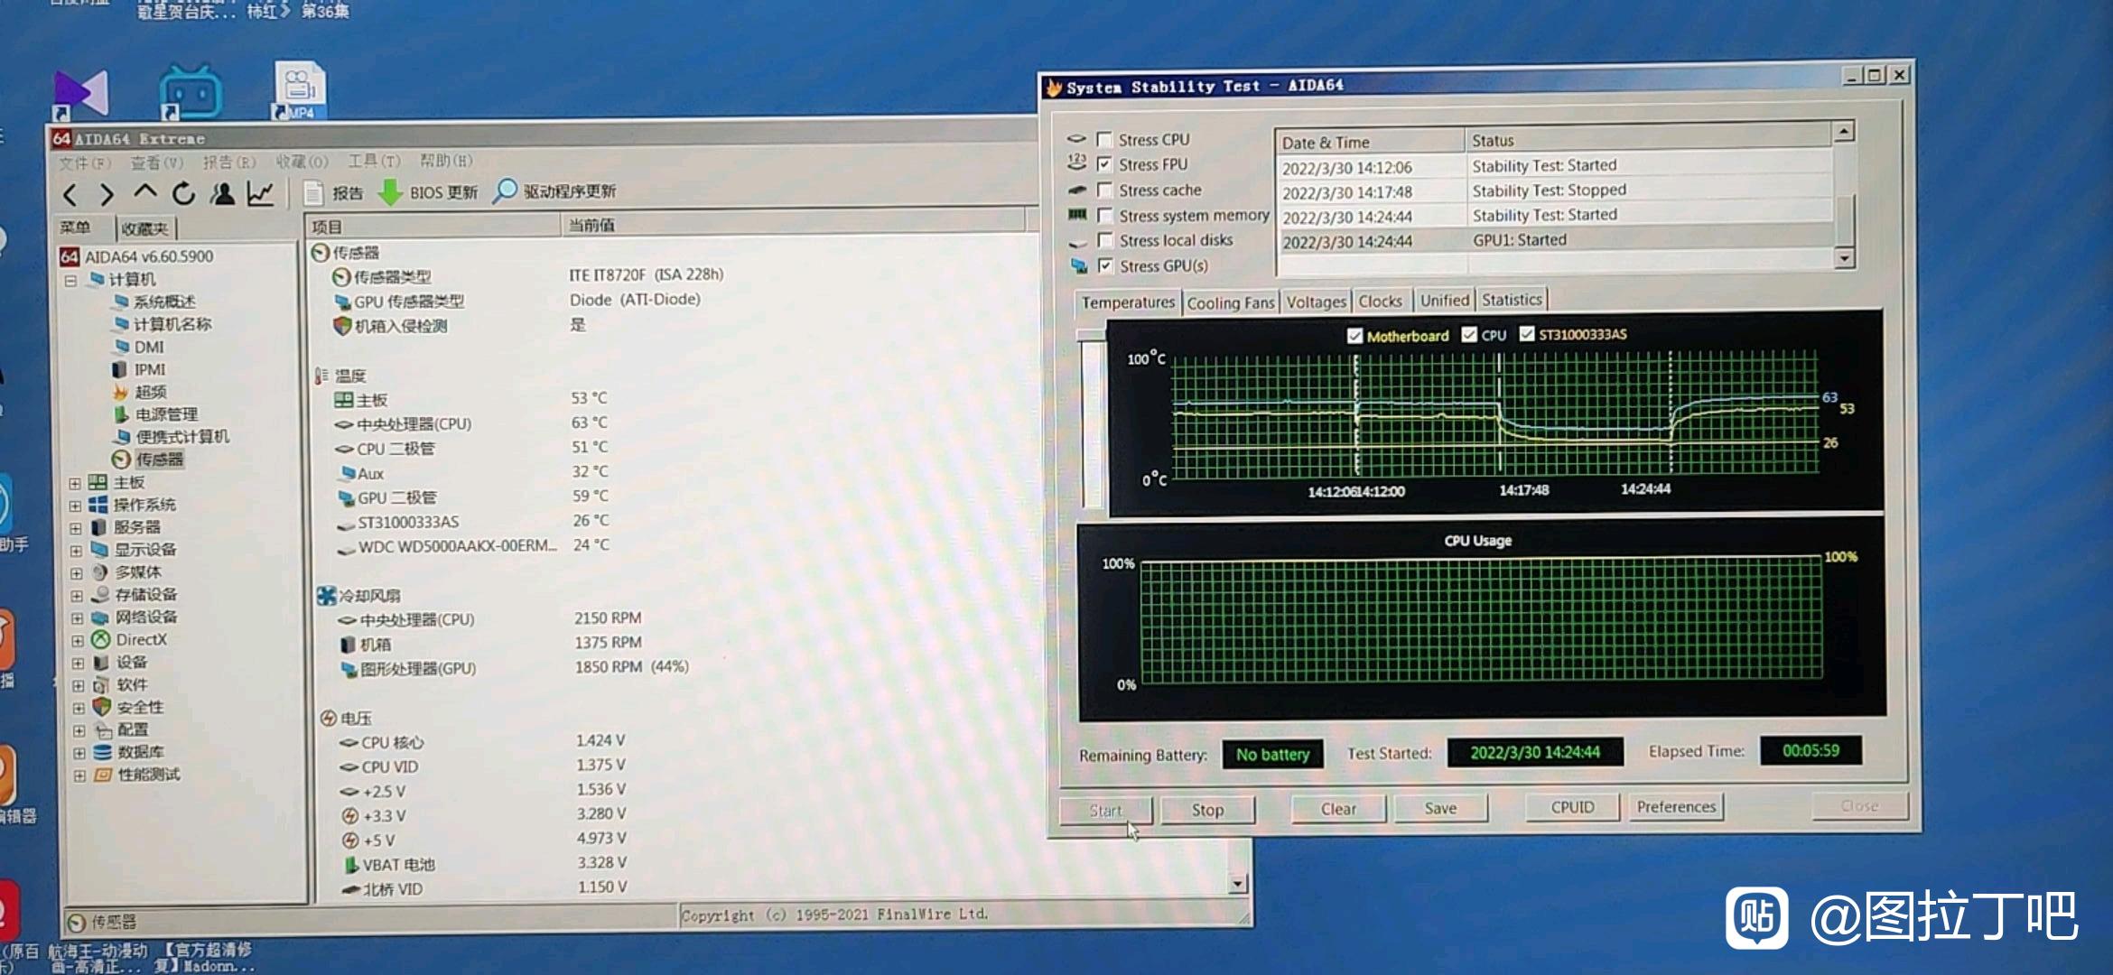
Task: Click the Save button
Action: point(1440,808)
